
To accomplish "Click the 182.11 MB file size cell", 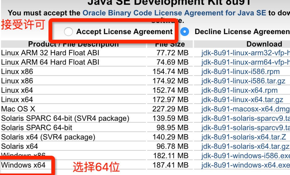I will (170, 156).
